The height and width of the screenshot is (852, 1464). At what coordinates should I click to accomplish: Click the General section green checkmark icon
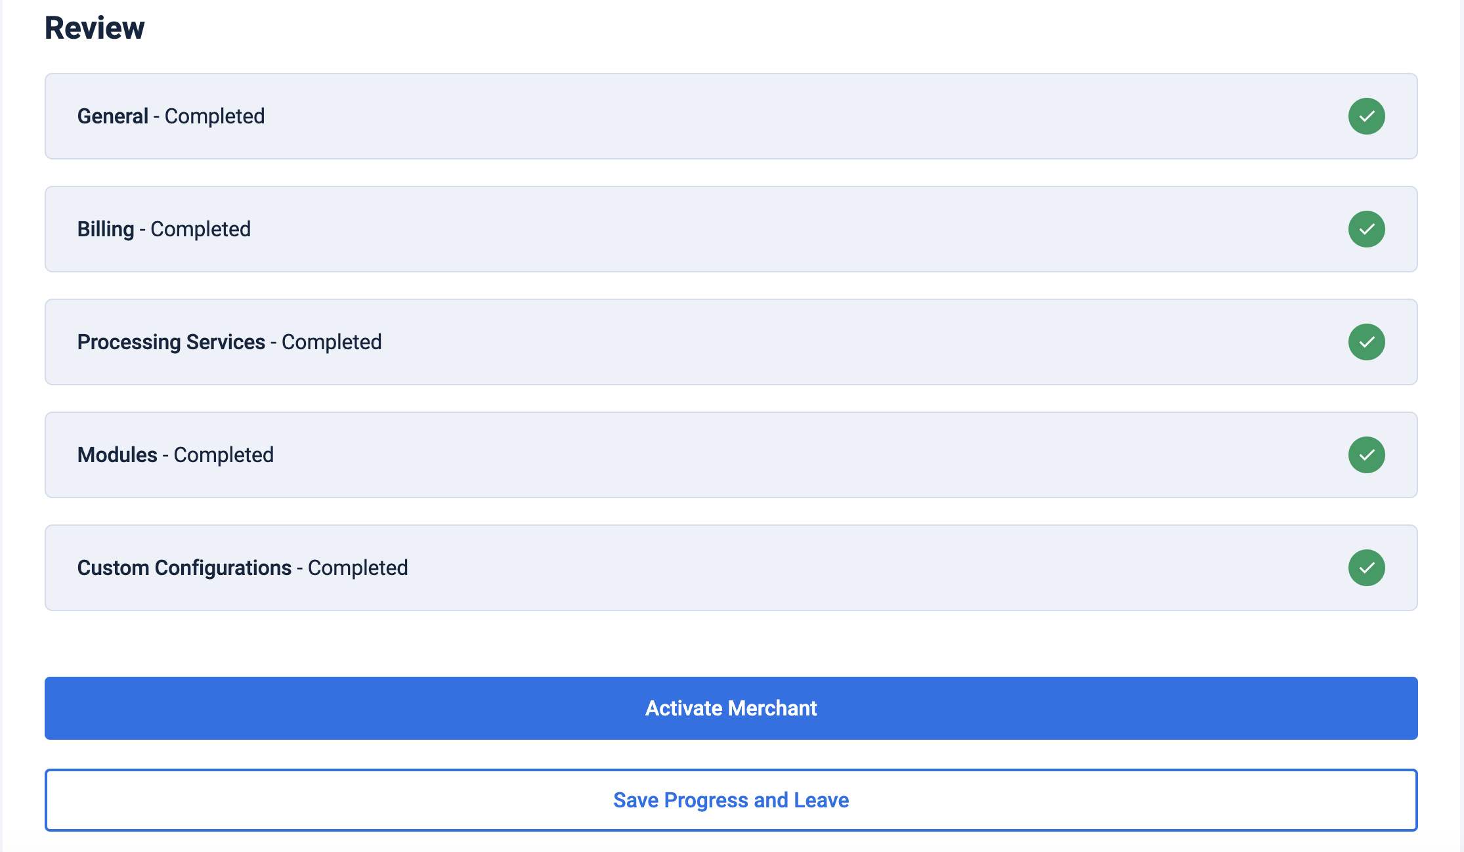[1366, 116]
